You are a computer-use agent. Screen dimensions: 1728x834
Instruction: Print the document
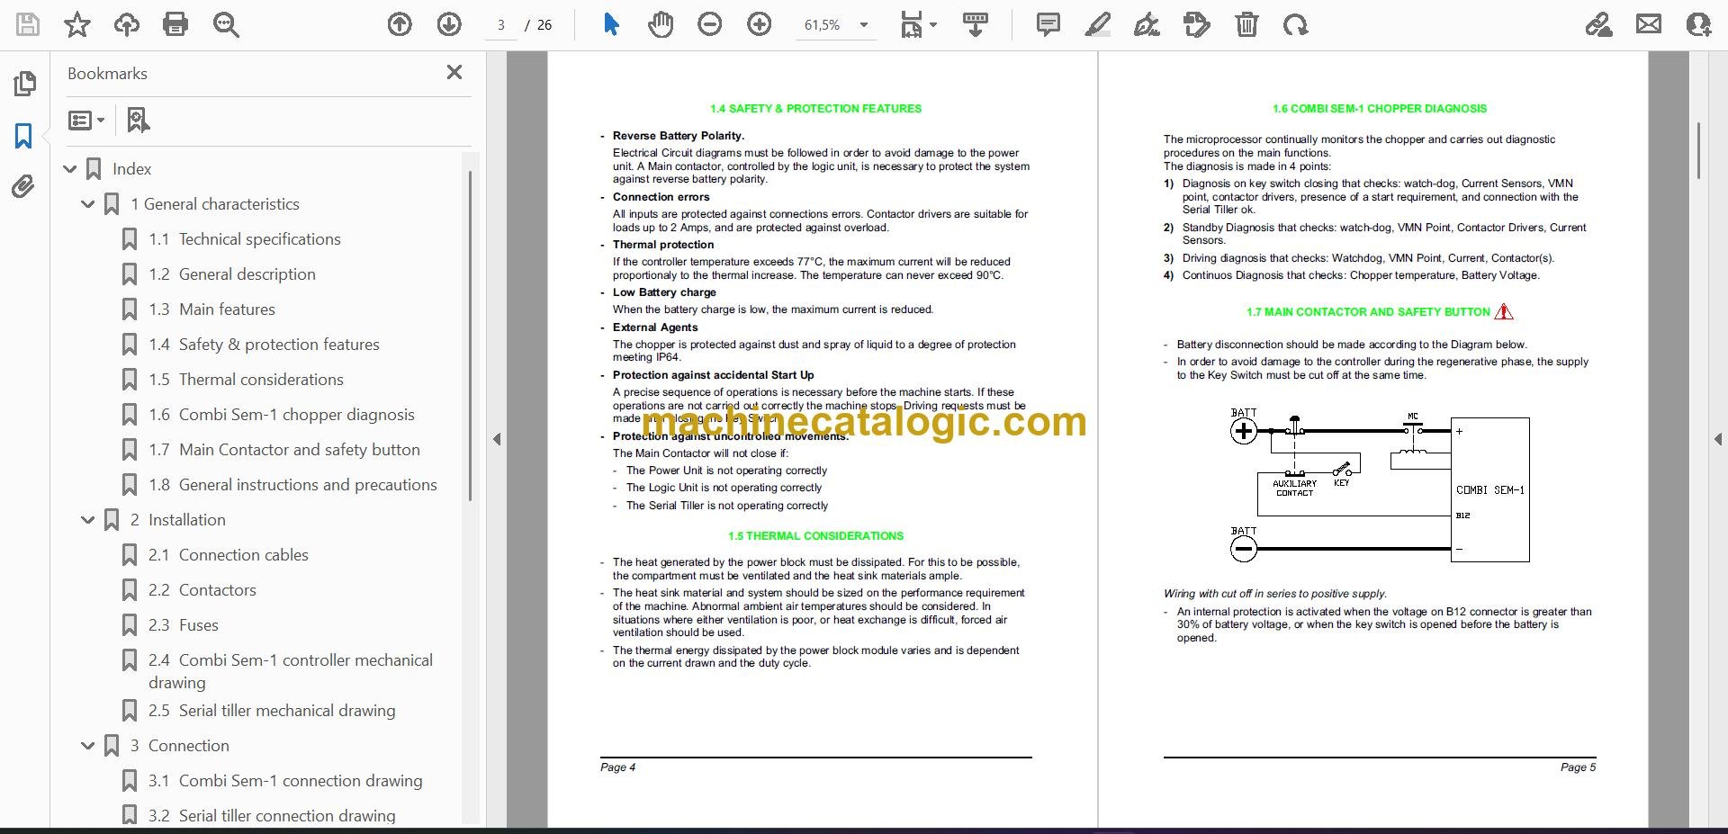175,24
